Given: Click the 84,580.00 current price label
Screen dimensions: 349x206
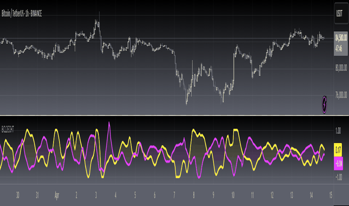Looking at the screenshot, I should pyautogui.click(x=341, y=37).
